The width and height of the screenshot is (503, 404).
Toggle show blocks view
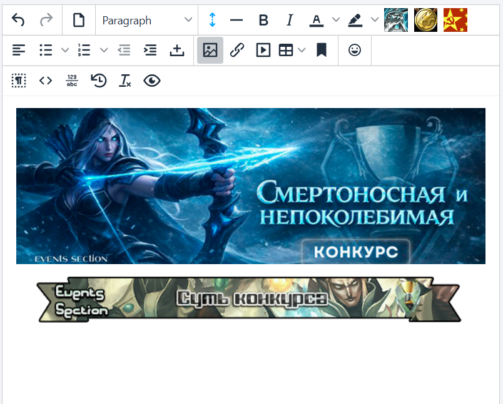(19, 81)
